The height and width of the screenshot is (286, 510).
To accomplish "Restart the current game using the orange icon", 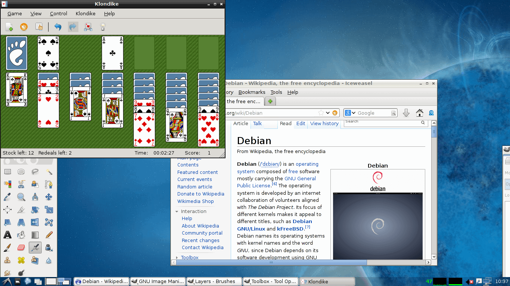I will point(24,27).
